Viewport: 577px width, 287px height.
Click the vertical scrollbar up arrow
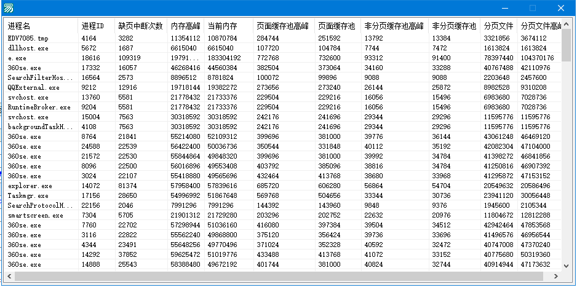coord(567,24)
